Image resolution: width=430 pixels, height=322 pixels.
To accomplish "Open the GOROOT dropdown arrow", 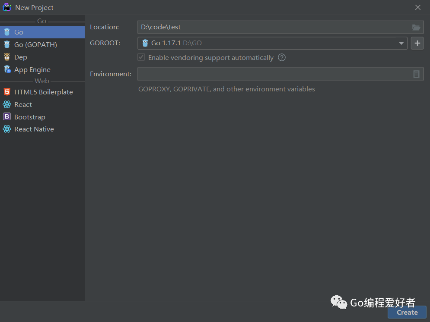I will coord(401,43).
